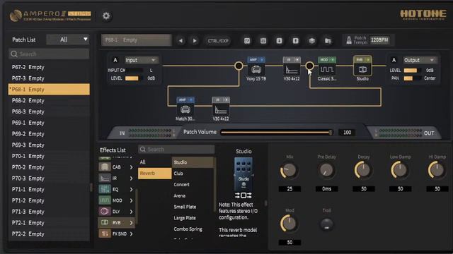The height and width of the screenshot is (254, 453).
Task: Select the lower-chain V30 4x12 IR block
Action: (x=221, y=109)
